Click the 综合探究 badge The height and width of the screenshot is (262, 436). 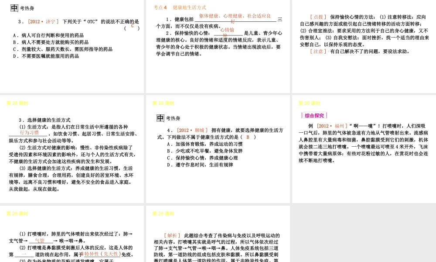314,116
